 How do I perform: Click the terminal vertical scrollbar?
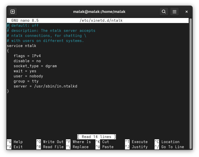pyautogui.click(x=191, y=76)
